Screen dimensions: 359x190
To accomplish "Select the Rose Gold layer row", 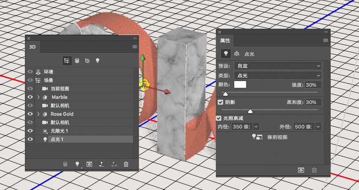I will (x=84, y=114).
